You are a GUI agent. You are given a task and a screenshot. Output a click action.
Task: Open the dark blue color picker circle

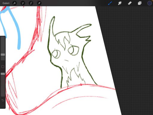point(149,3)
